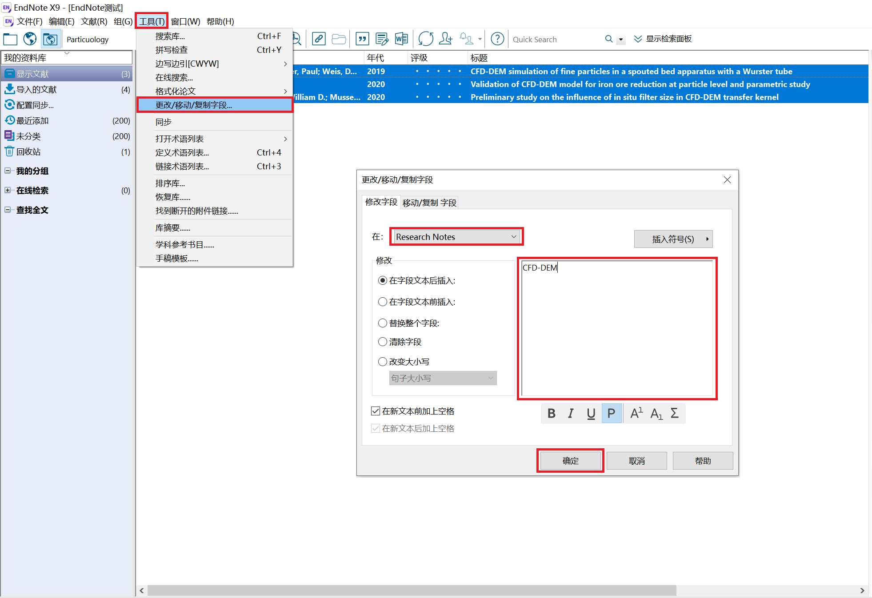This screenshot has height=598, width=872.
Task: Select the 替换整个字段 radio option
Action: point(382,323)
